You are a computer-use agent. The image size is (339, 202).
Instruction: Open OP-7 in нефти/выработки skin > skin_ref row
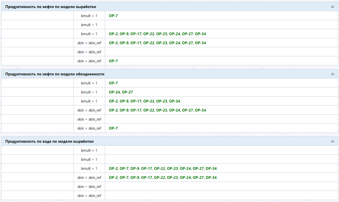[x=113, y=61]
